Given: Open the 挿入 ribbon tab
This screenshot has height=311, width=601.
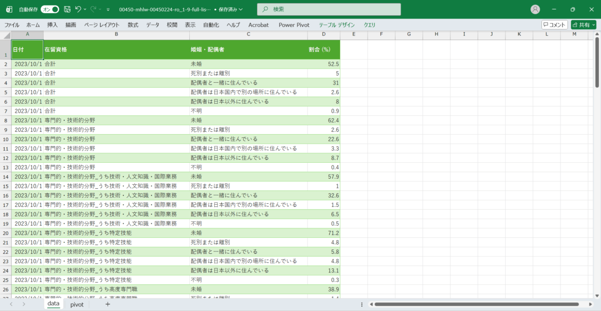Looking at the screenshot, I should click(53, 25).
